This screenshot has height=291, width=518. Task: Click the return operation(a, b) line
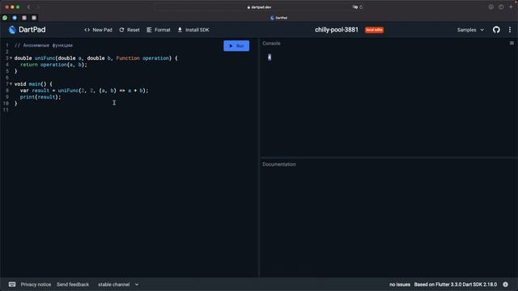click(x=53, y=65)
